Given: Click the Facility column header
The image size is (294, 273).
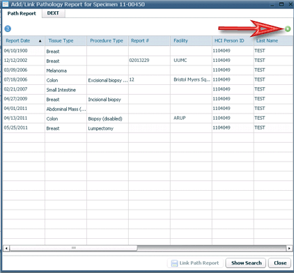Looking at the screenshot, I should pyautogui.click(x=191, y=41).
